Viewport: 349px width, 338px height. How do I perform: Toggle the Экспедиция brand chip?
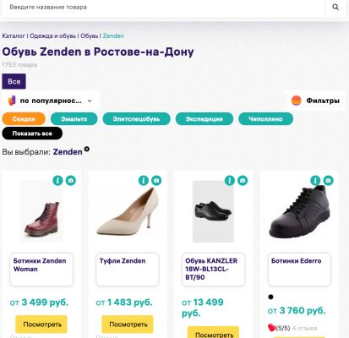[204, 119]
